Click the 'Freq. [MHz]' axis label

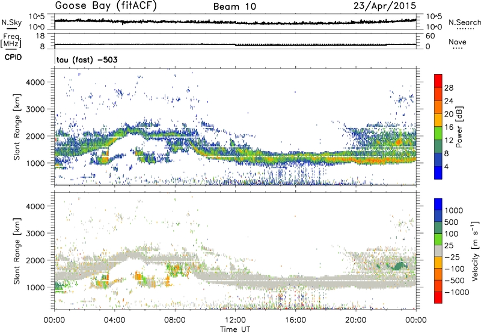click(11, 41)
